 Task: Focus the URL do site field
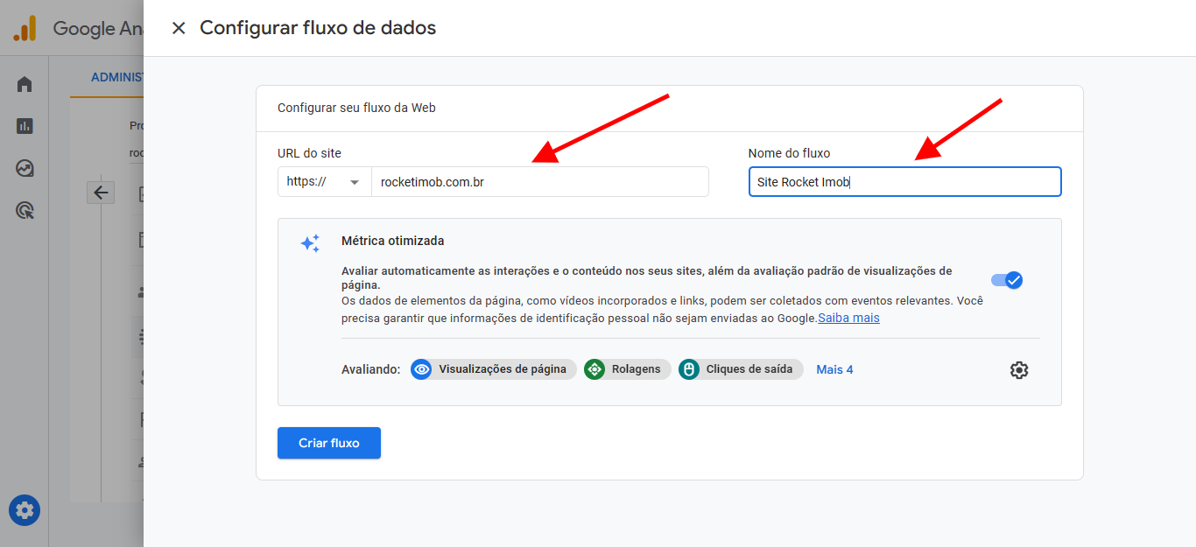539,182
